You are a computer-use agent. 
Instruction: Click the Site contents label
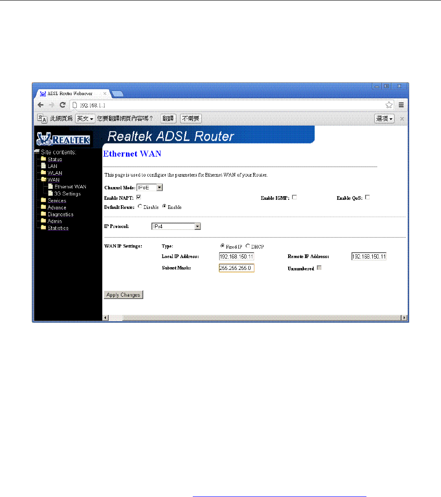click(59, 152)
